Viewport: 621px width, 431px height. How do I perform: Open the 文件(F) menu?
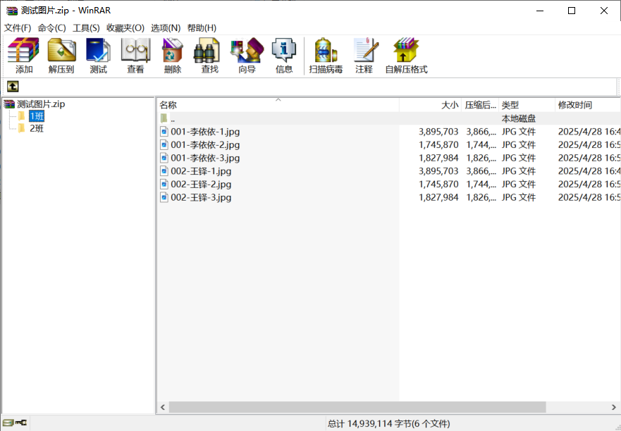point(18,27)
